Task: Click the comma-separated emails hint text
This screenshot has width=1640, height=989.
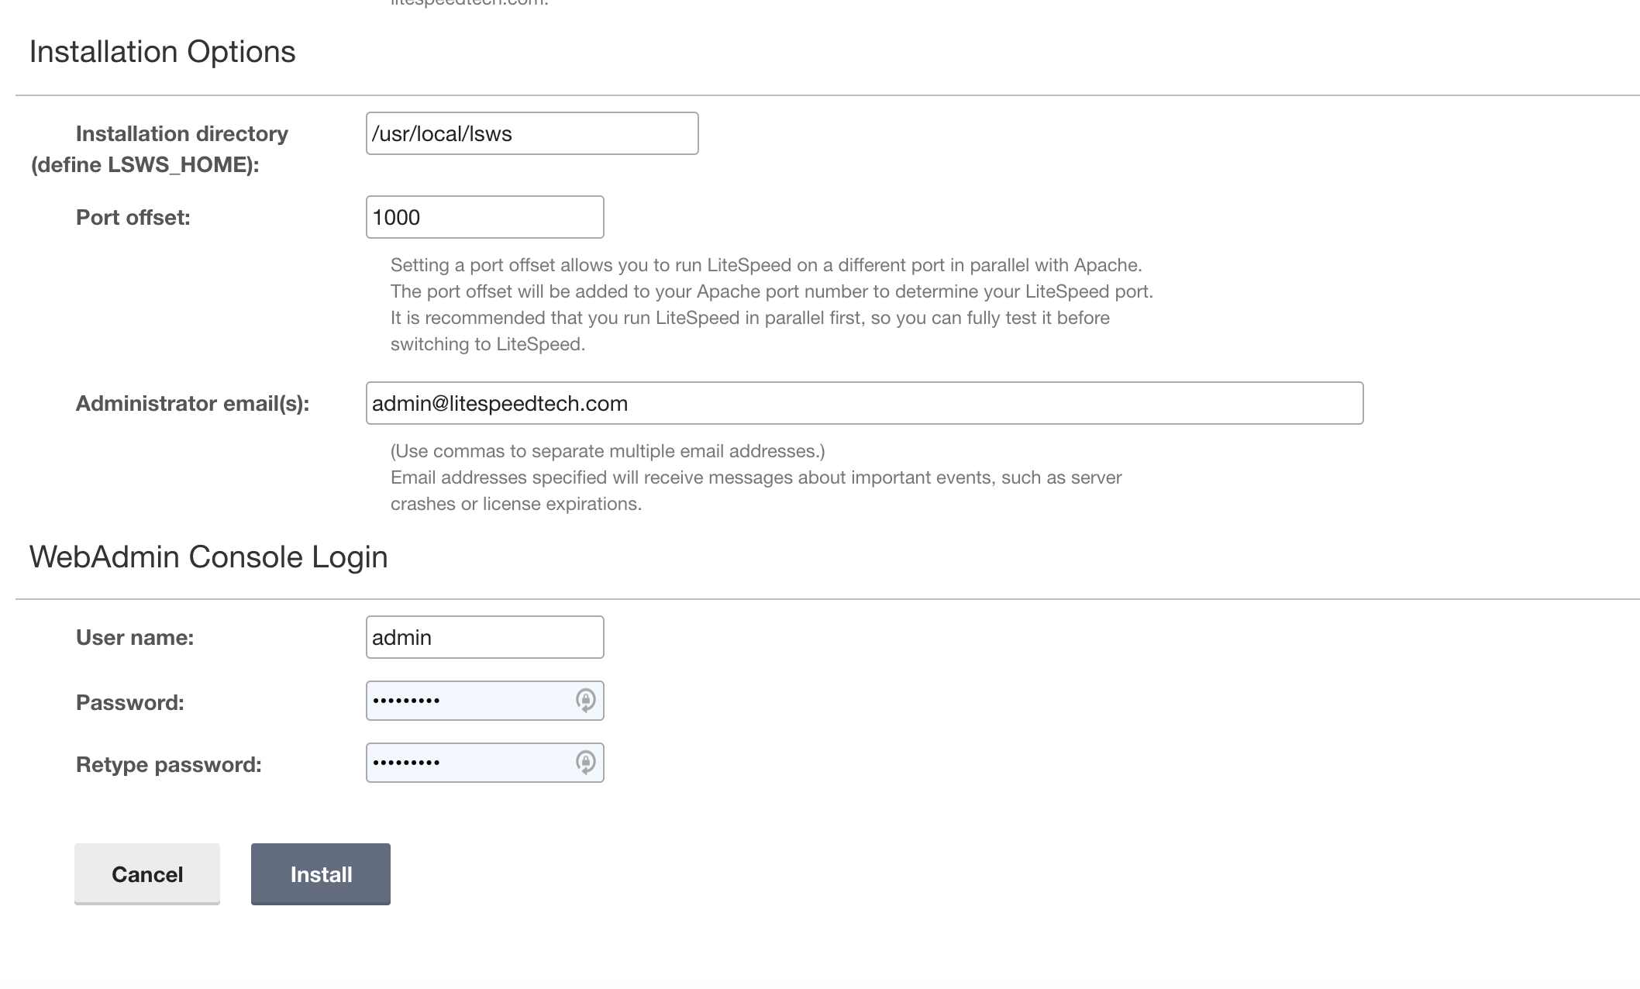Action: tap(608, 451)
